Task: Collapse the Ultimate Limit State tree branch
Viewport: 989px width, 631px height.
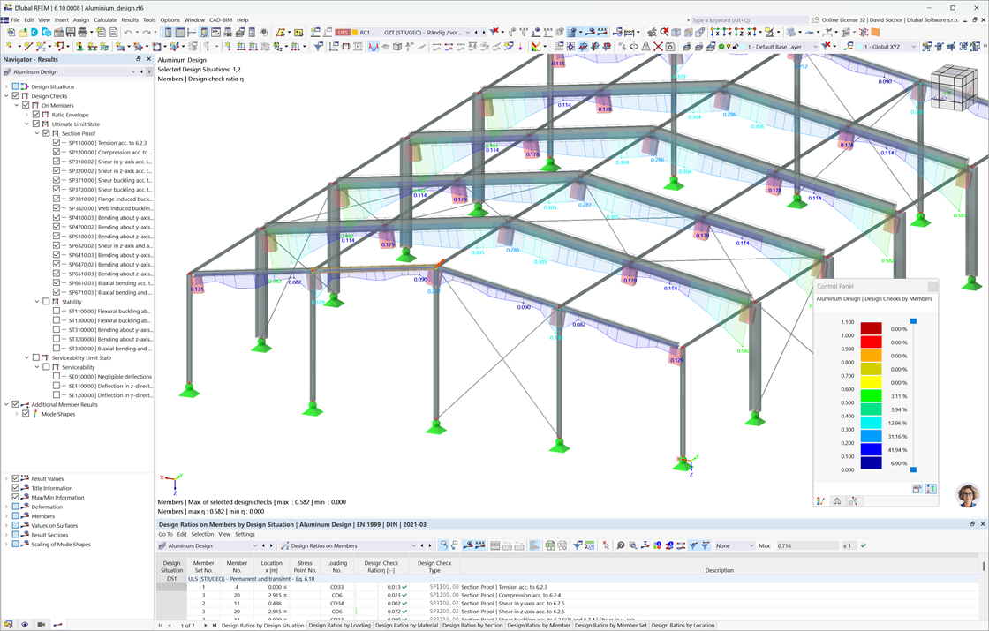Action: pyautogui.click(x=26, y=124)
